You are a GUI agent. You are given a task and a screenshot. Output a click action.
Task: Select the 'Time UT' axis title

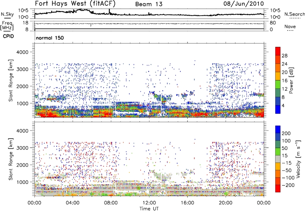pos(149,209)
